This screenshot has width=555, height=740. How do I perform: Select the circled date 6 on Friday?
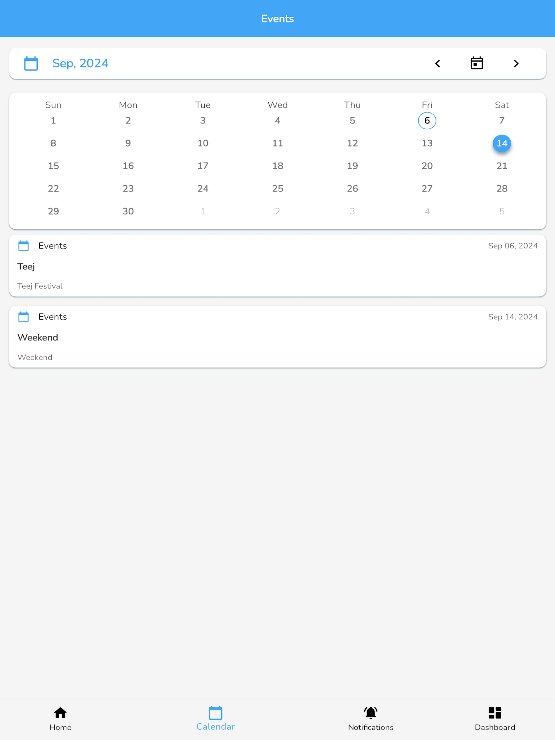(427, 120)
